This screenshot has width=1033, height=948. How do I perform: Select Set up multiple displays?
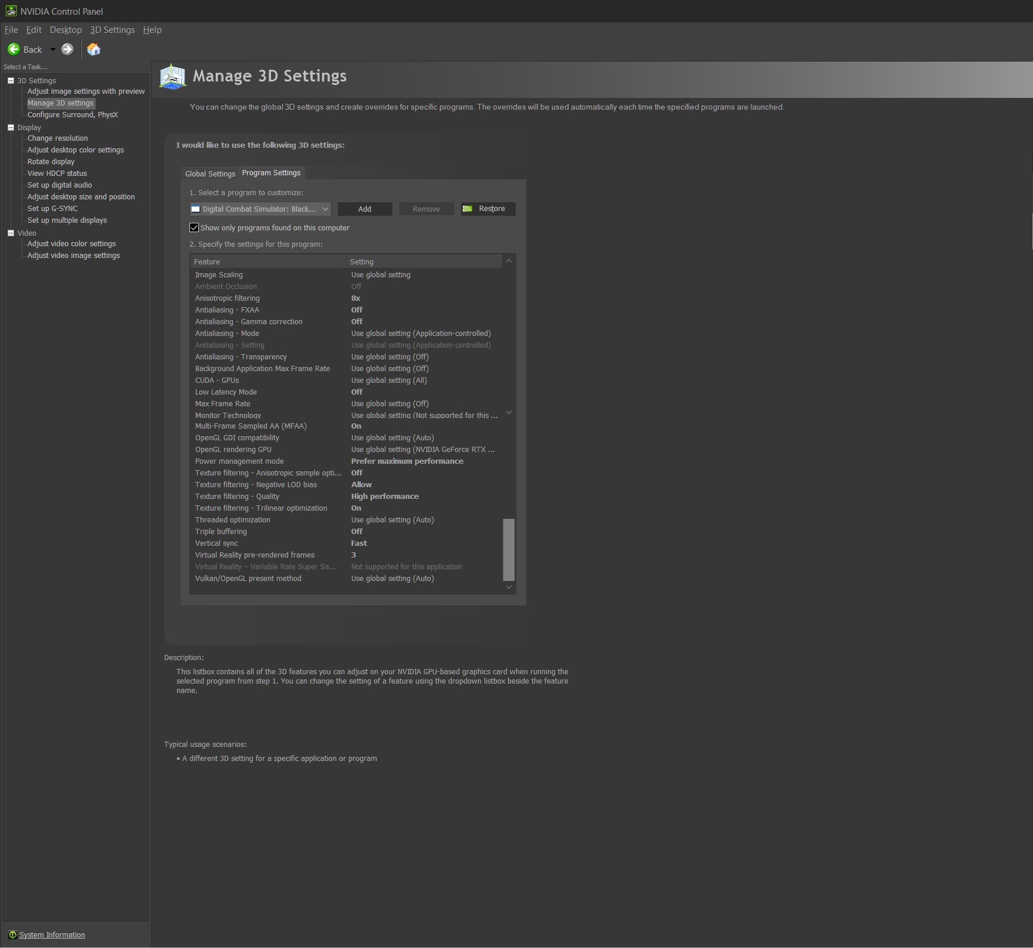[67, 220]
